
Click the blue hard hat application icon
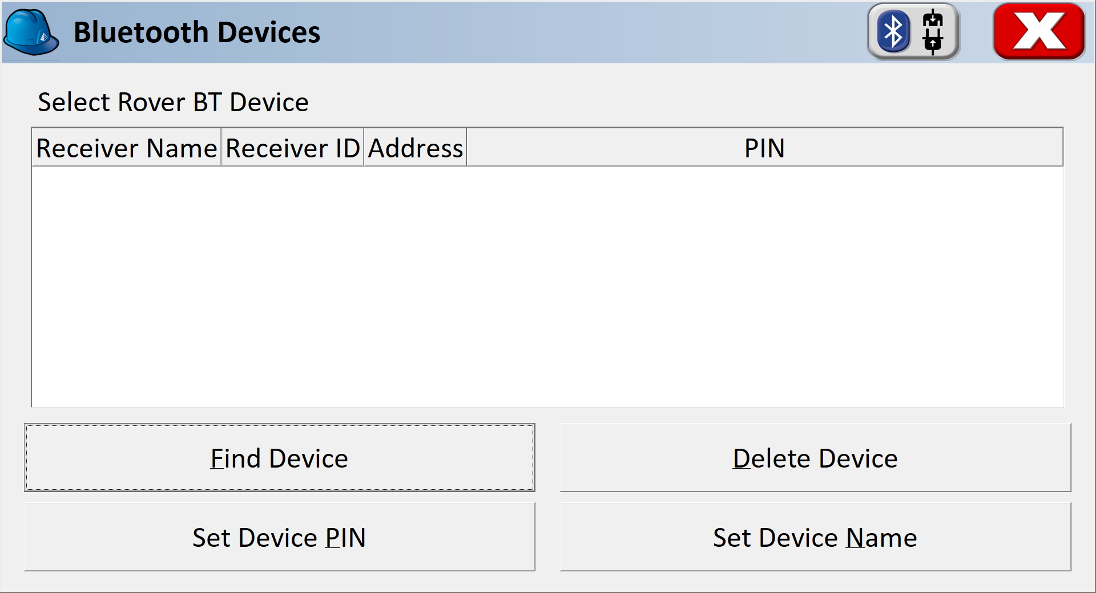[31, 31]
